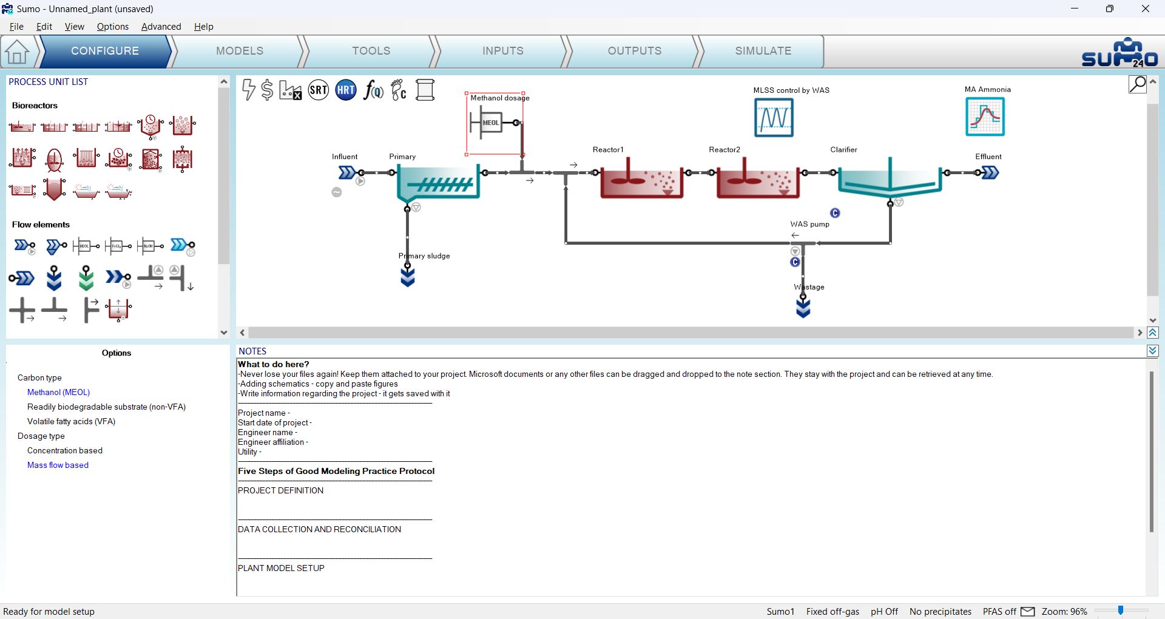1165x619 pixels.
Task: Choose Methanol (MEOL) carbon type
Action: [58, 392]
